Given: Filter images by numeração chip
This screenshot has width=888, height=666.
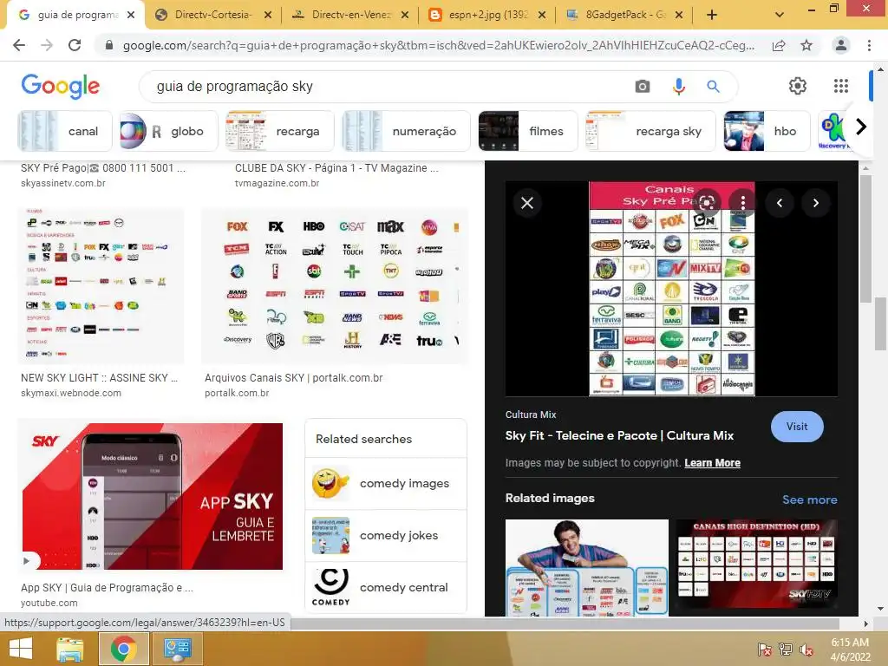Looking at the screenshot, I should pos(406,132).
